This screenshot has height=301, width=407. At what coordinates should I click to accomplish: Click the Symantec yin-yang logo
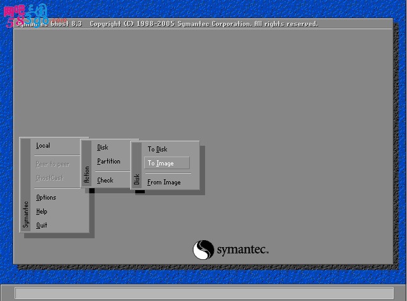tap(203, 250)
